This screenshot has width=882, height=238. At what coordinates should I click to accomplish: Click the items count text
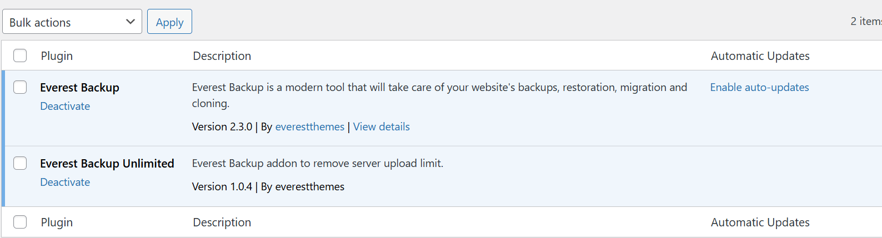[x=866, y=21]
